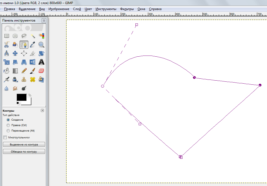Pick the Fuzzy Select magic wand tool
Screen dimensions: 267x186
click(x=33, y=36)
